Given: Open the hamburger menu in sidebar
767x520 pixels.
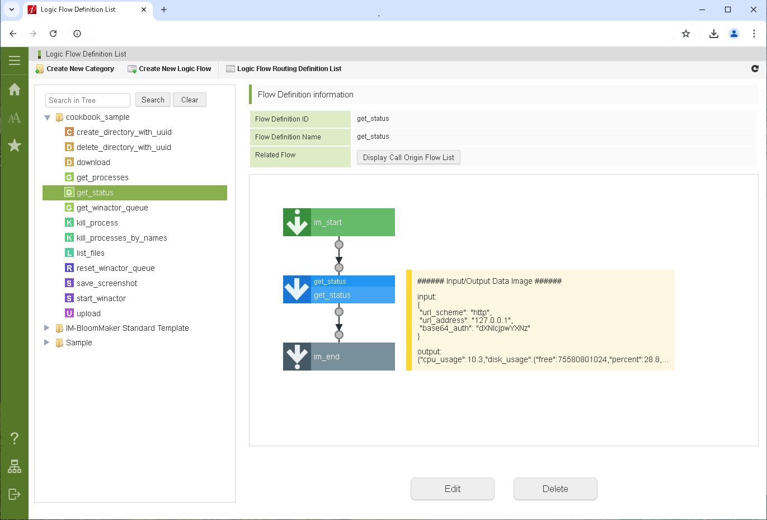Looking at the screenshot, I should coord(15,60).
